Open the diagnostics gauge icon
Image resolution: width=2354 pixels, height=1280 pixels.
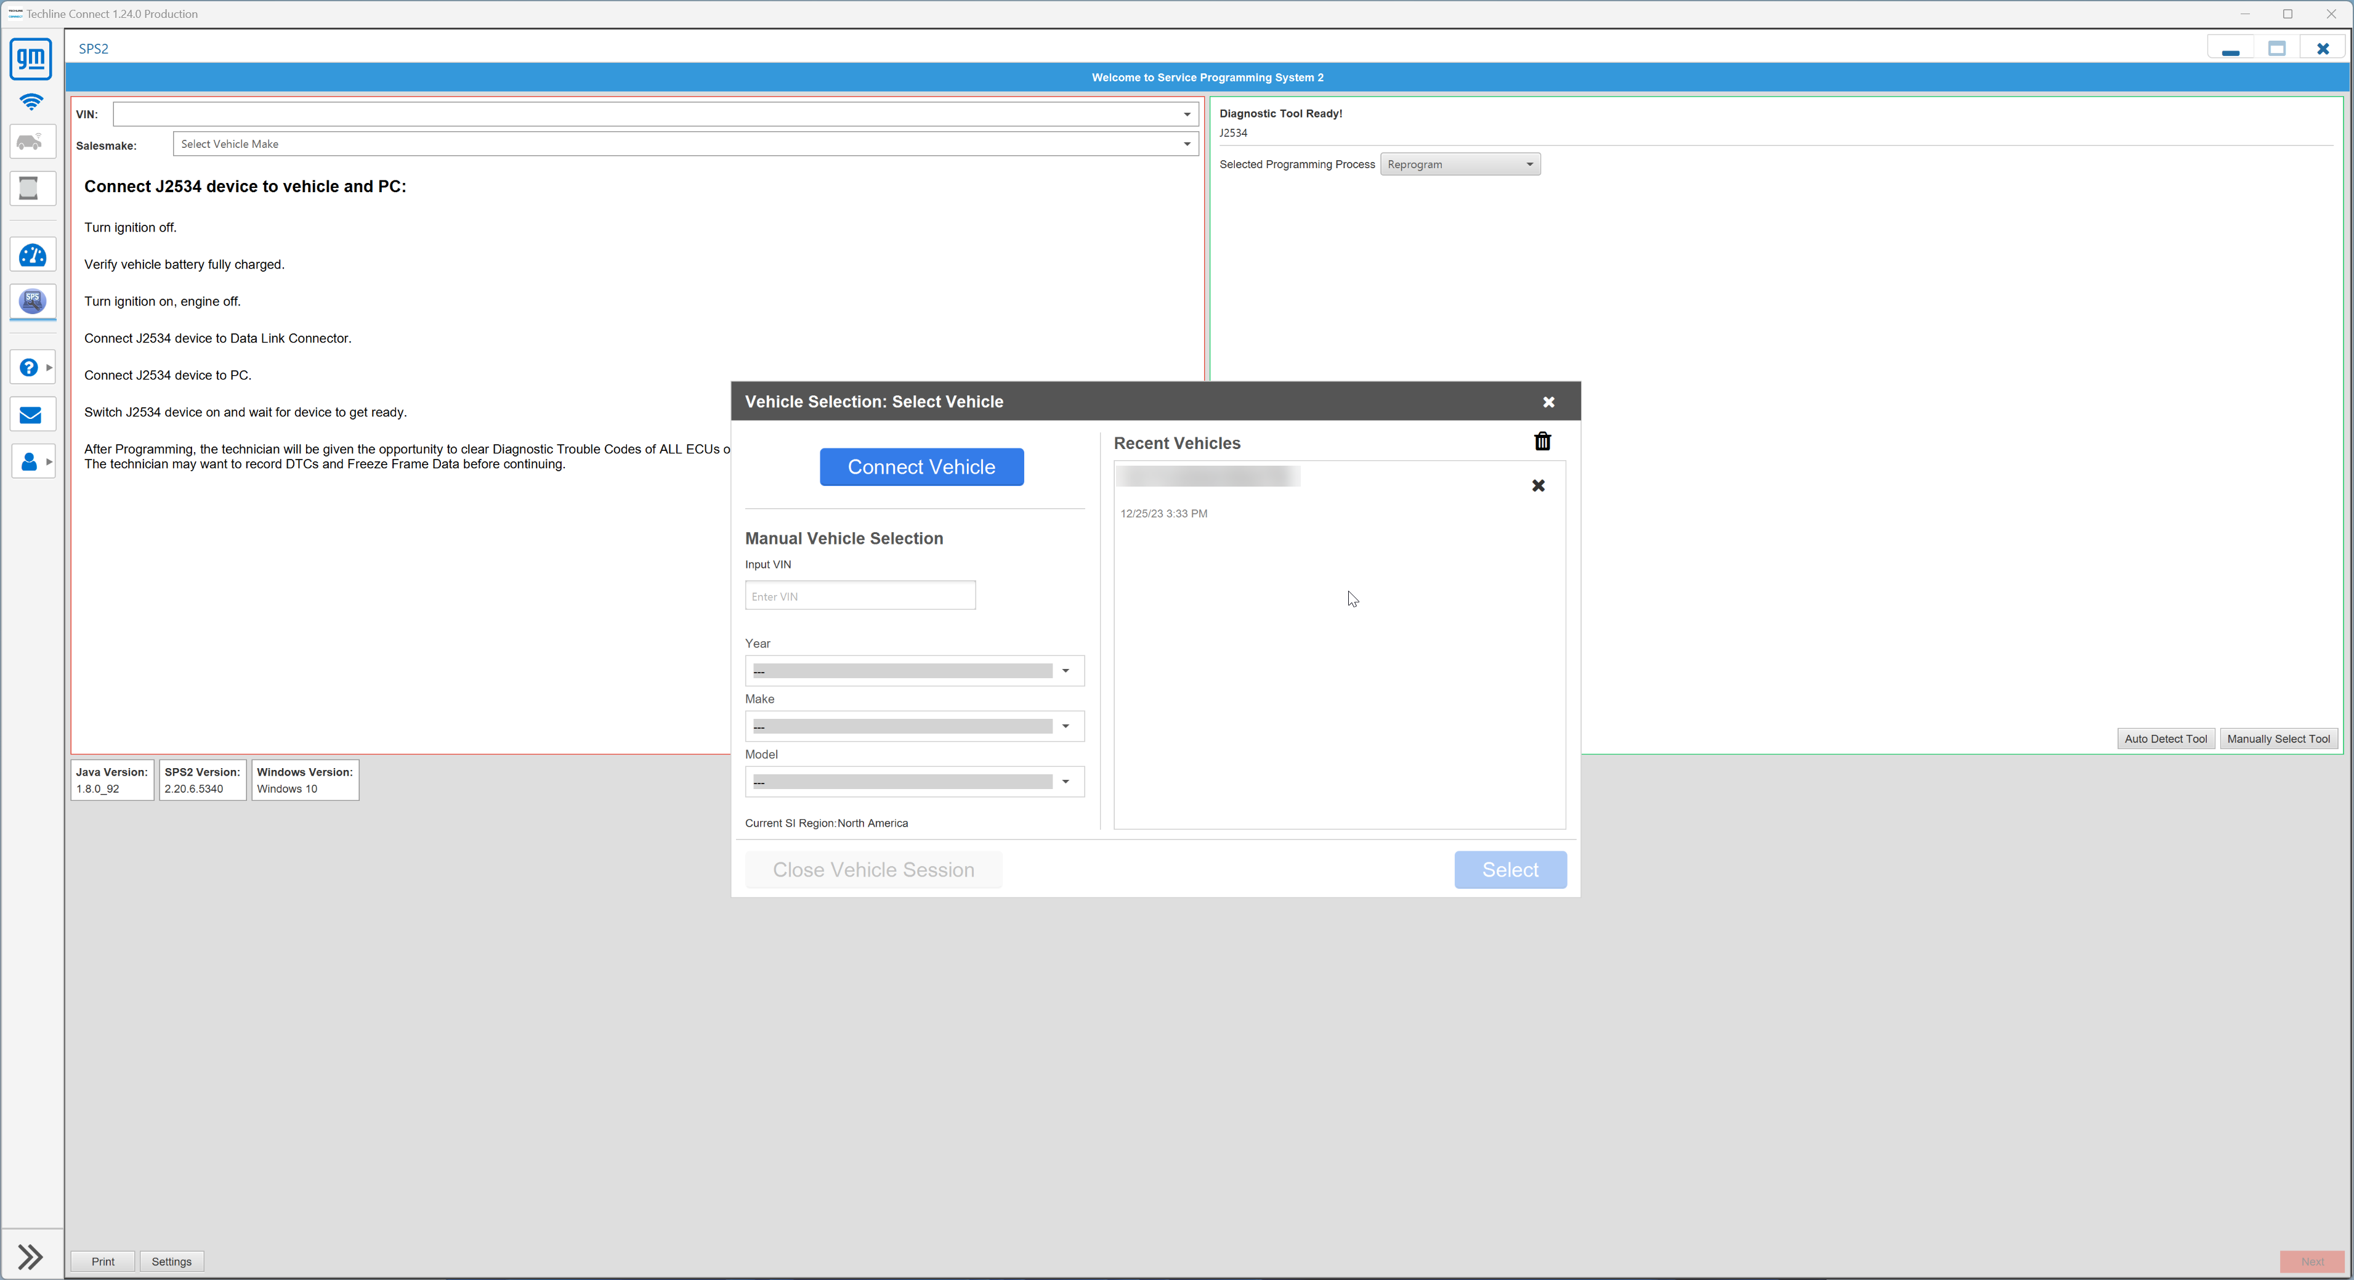coord(32,256)
